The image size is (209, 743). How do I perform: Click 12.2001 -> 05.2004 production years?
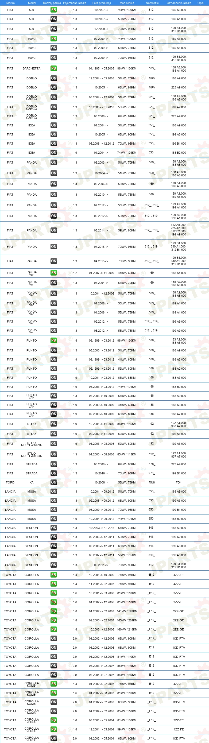(x=102, y=729)
